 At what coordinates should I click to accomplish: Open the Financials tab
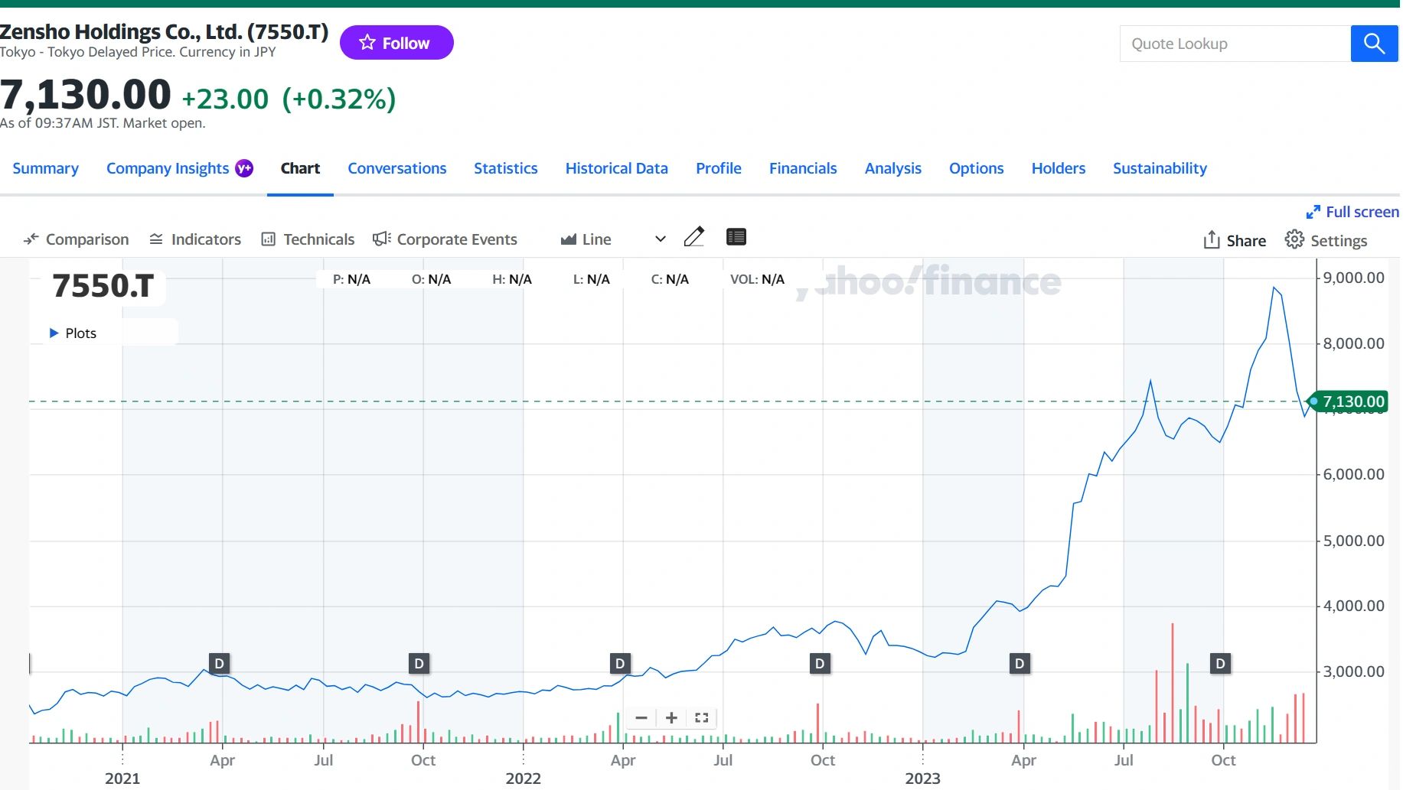click(x=803, y=168)
